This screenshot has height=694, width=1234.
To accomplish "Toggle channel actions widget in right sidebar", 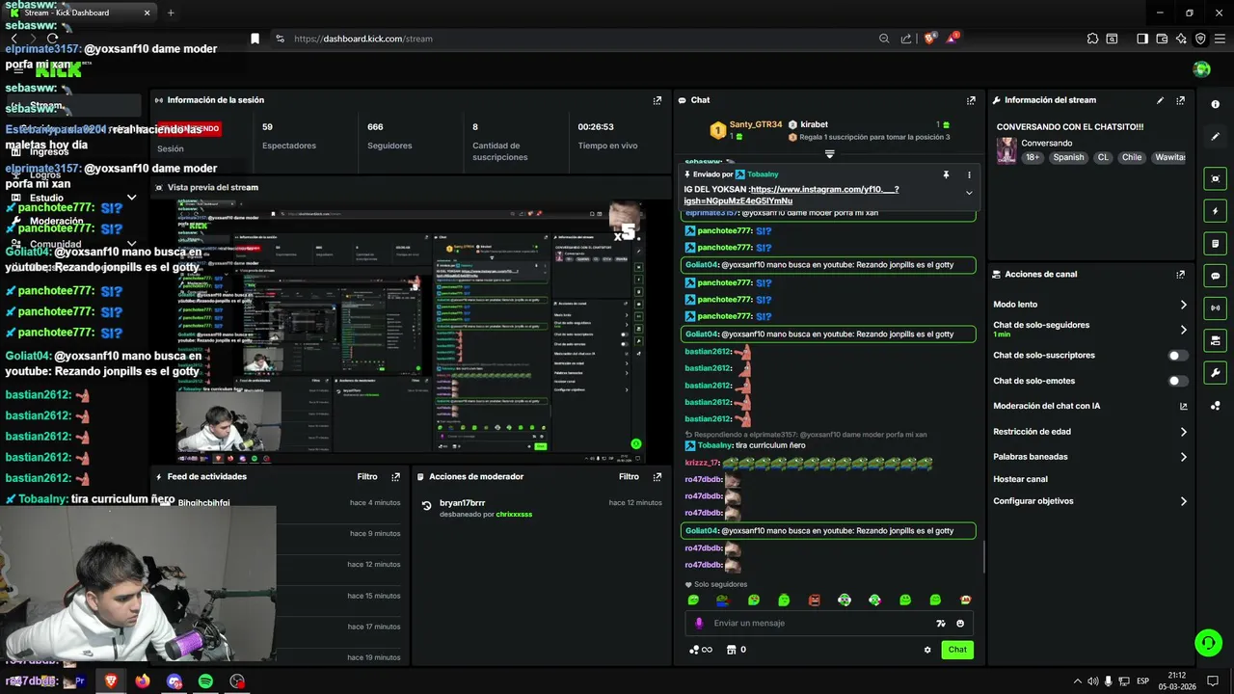I will click(x=1215, y=340).
